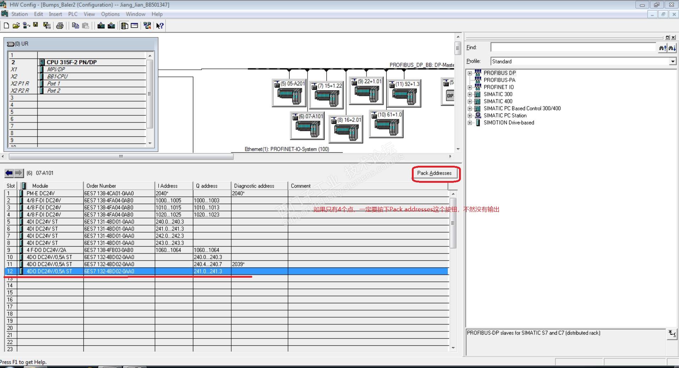
Task: Select the 4 F-DO DC24V/2A module row
Action: 227,250
